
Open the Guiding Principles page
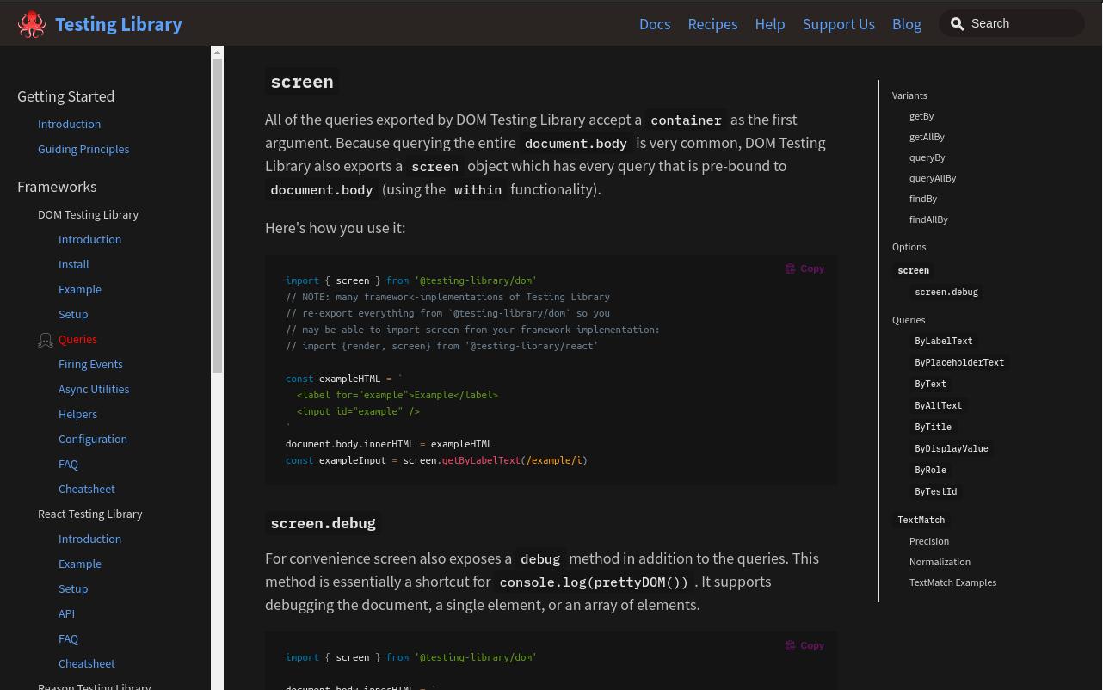pyautogui.click(x=83, y=149)
